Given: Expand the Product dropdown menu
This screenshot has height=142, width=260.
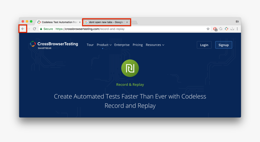Looking at the screenshot, I should click(104, 45).
